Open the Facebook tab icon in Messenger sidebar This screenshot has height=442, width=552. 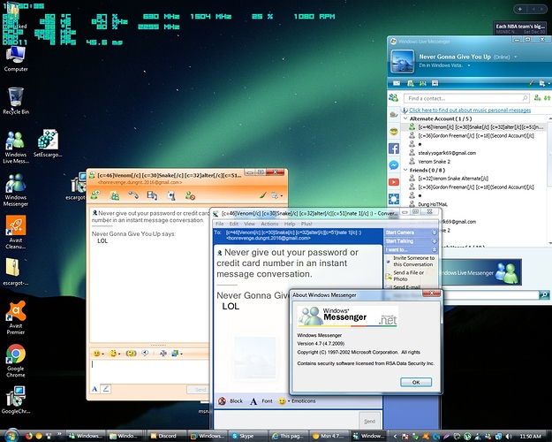394,149
